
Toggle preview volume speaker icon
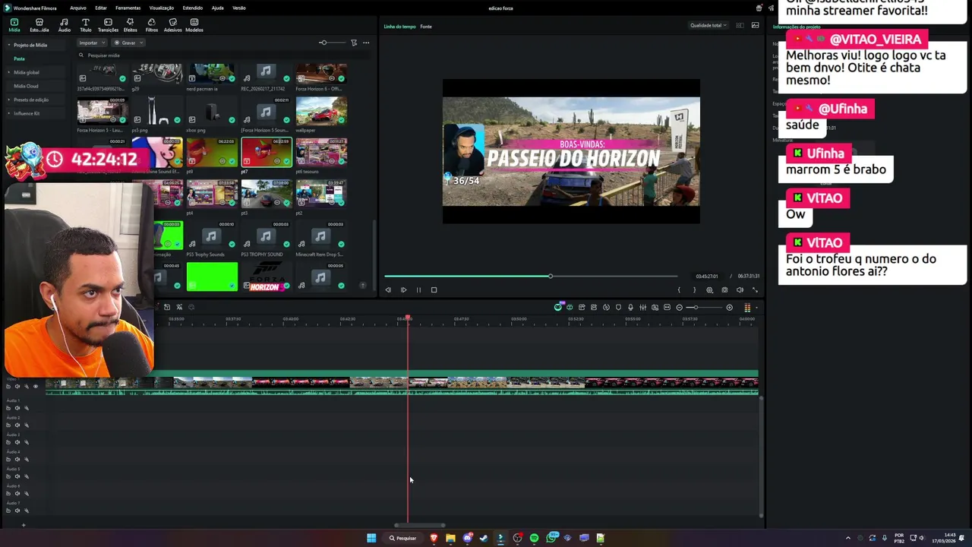tap(740, 289)
